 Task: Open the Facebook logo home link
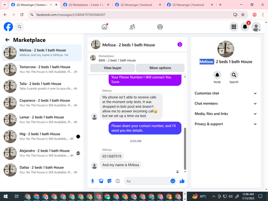point(8,27)
